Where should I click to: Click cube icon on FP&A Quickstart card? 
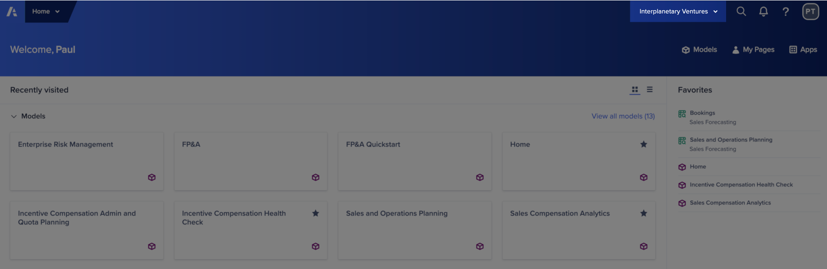480,177
